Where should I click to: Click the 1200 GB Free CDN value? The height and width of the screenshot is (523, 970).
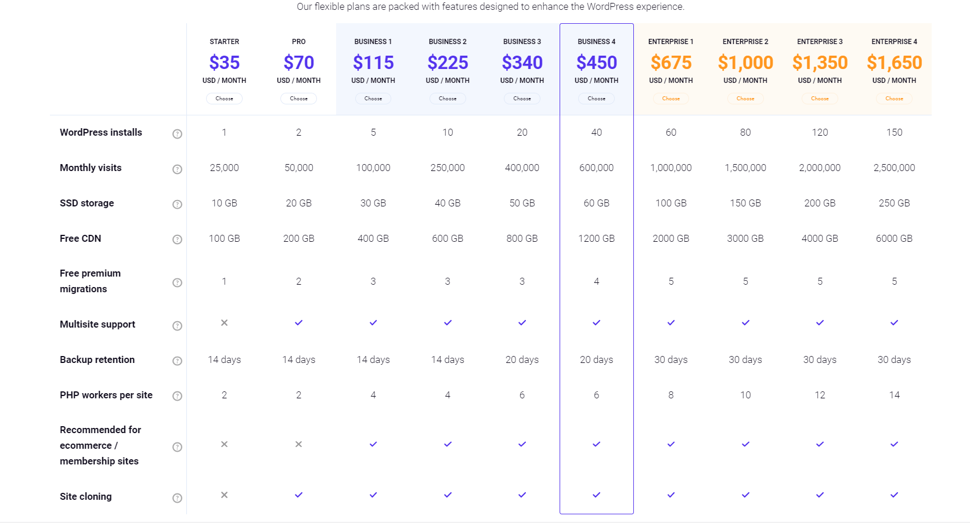[596, 238]
